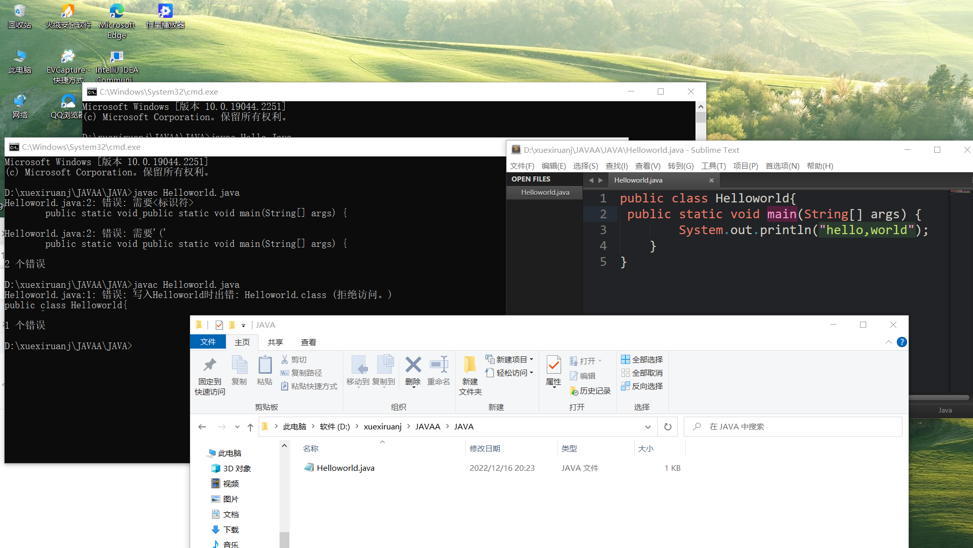Click Paste shortcut (粘贴快捷方式)
This screenshot has width=973, height=548.
point(309,386)
